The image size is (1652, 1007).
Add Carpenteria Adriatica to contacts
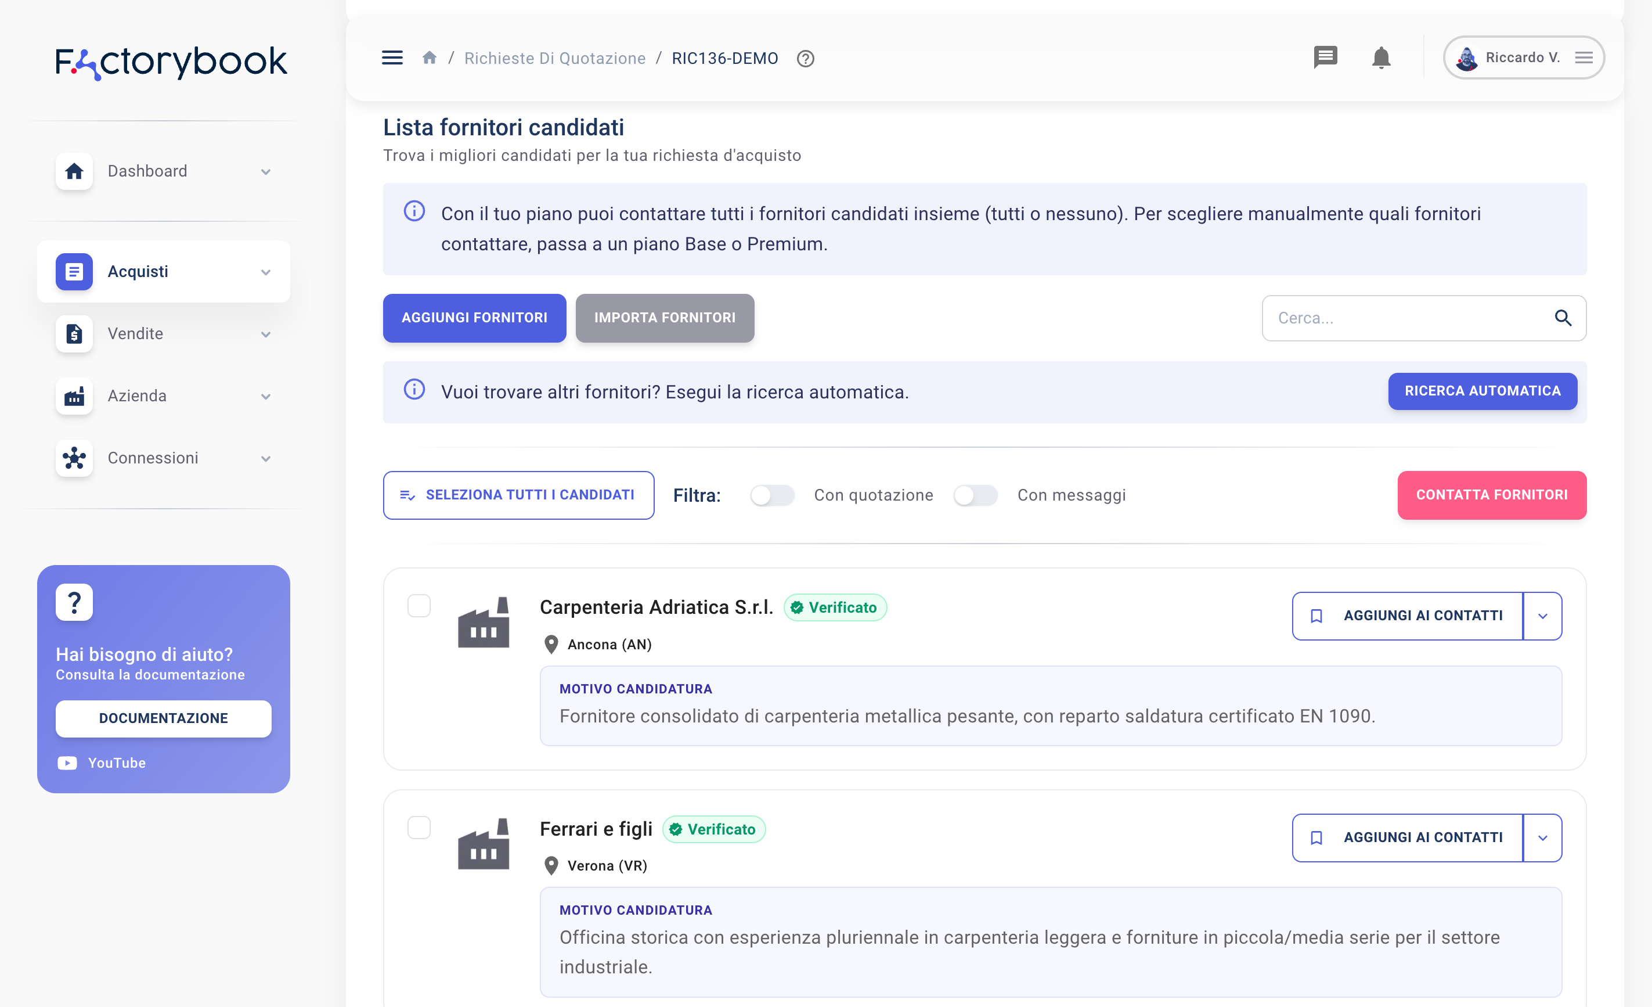coord(1407,616)
